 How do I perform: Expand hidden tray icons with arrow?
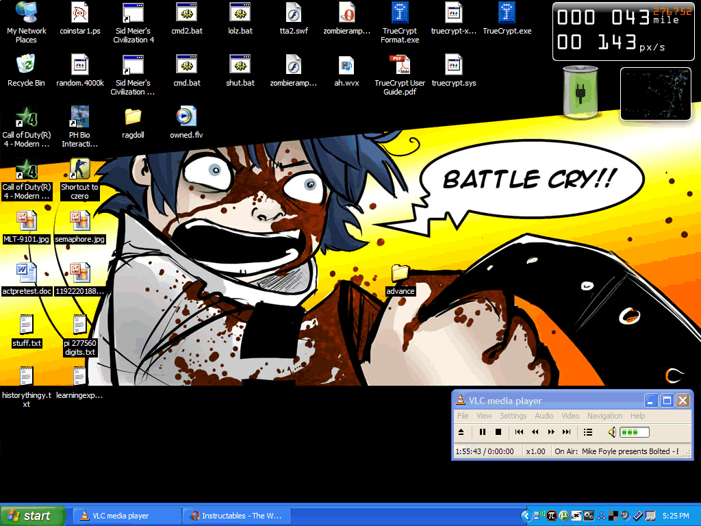[526, 516]
